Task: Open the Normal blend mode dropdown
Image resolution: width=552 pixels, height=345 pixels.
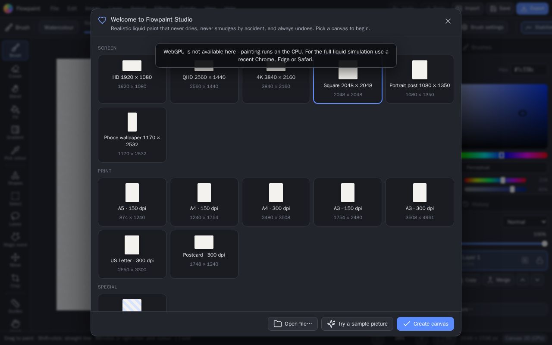Action: pos(525,222)
